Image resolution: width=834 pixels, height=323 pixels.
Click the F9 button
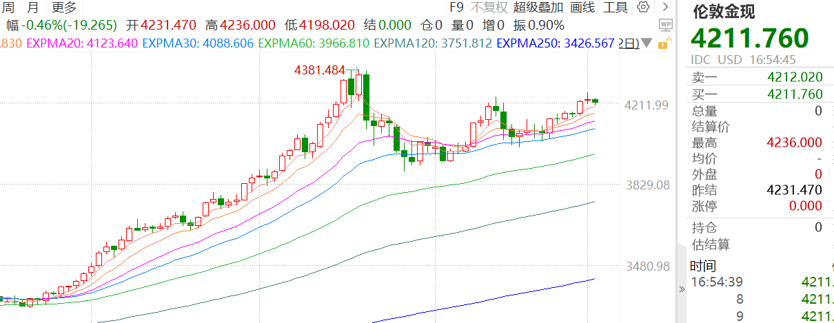[x=456, y=8]
